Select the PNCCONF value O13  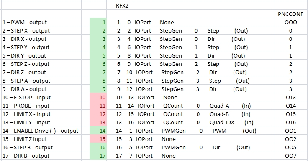click(291, 97)
